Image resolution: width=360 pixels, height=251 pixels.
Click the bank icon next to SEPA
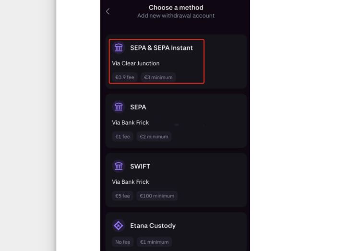[x=119, y=107]
